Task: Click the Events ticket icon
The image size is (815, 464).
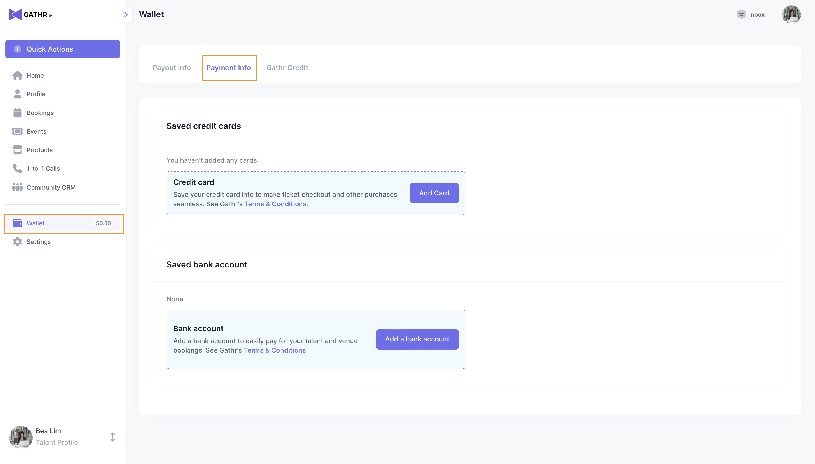Action: [17, 131]
